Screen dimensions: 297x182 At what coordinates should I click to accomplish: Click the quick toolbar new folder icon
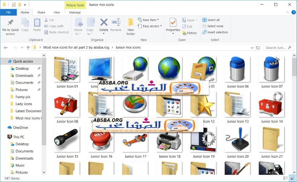pos(19,5)
